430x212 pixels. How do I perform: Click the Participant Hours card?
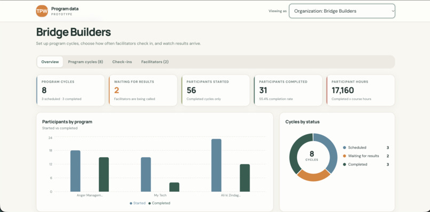click(361, 91)
